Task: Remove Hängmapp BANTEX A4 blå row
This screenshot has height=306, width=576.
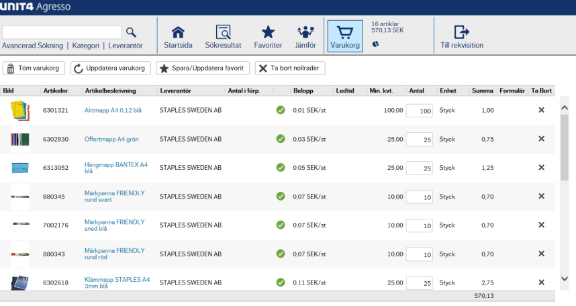Action: 541,167
